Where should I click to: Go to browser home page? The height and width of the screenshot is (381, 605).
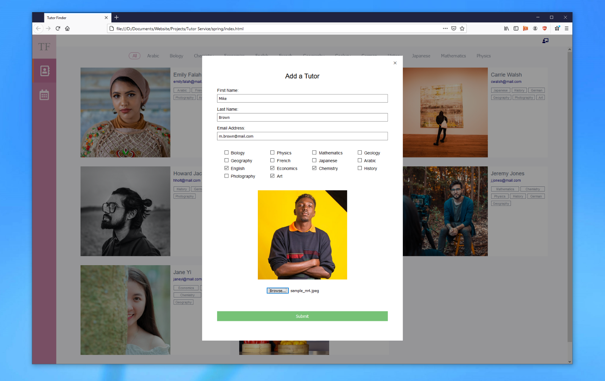[x=67, y=29]
